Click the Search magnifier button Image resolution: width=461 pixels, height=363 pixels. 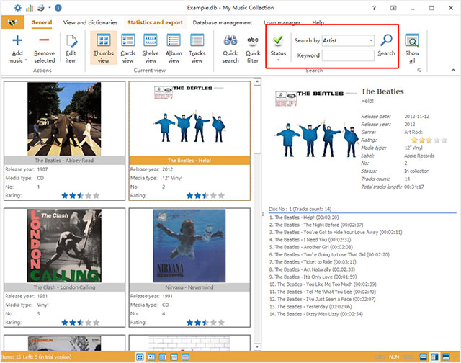386,45
